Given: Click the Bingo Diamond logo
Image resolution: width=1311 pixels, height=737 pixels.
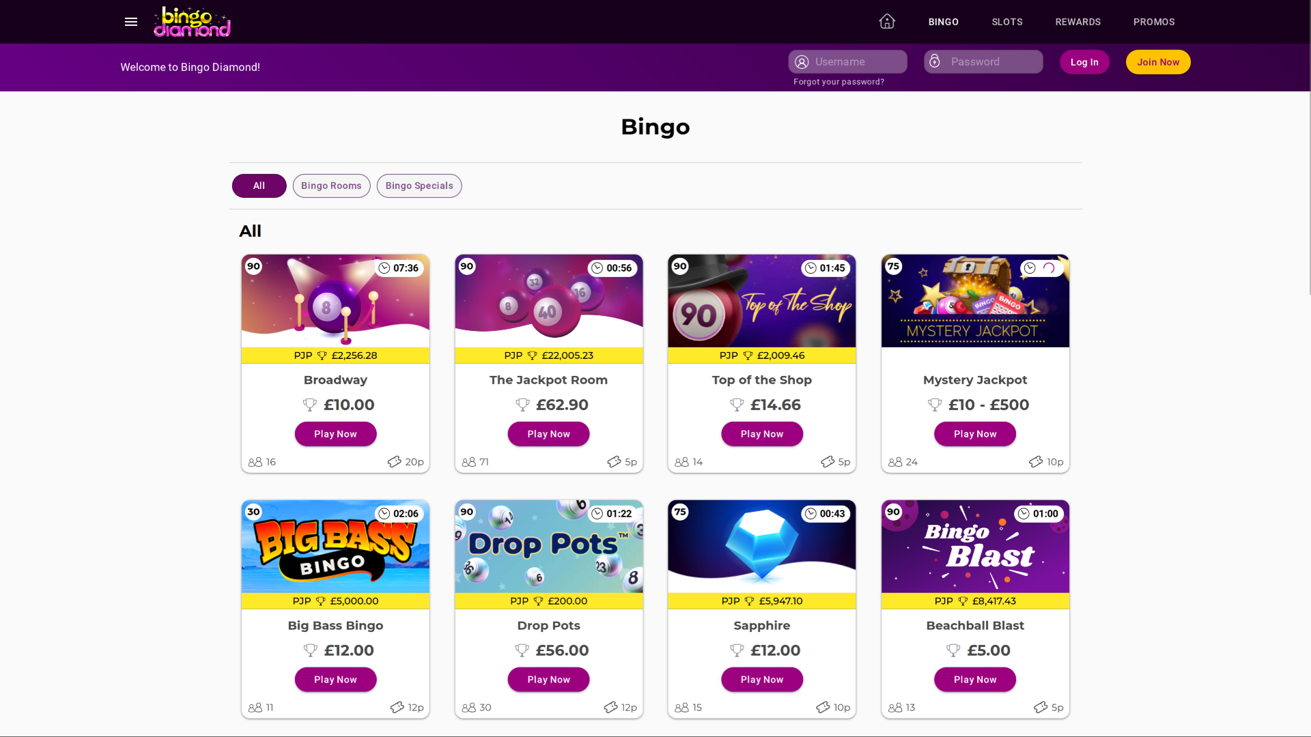Looking at the screenshot, I should click(x=192, y=21).
